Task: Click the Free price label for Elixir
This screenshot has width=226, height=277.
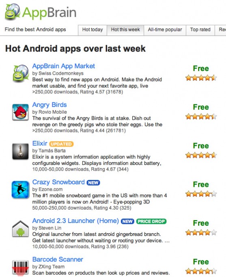Action: (201, 146)
